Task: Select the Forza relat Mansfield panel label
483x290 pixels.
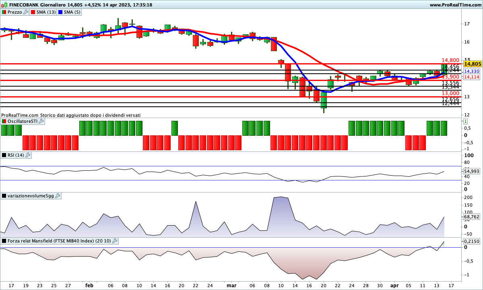Action: pyautogui.click(x=59, y=241)
